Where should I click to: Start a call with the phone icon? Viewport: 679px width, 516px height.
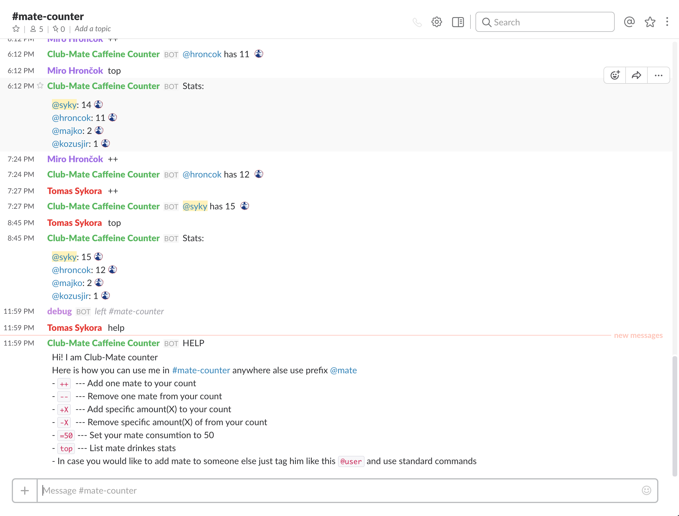click(417, 22)
